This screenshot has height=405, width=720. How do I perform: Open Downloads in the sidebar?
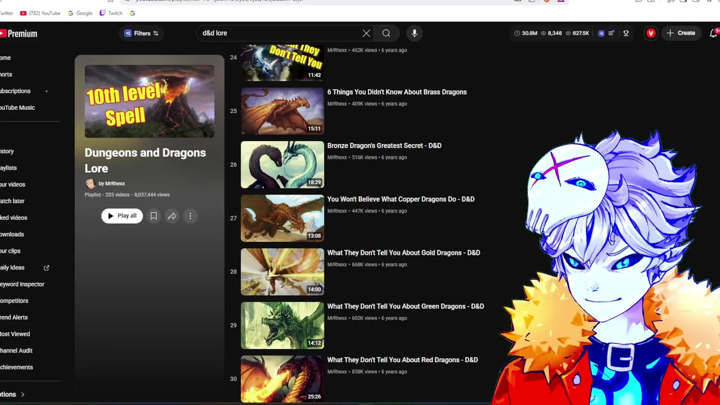click(x=12, y=235)
